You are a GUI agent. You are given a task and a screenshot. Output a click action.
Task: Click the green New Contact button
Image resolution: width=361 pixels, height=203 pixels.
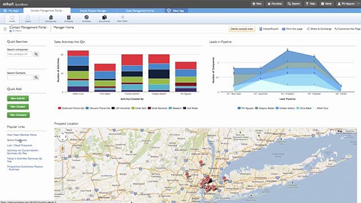(17, 107)
